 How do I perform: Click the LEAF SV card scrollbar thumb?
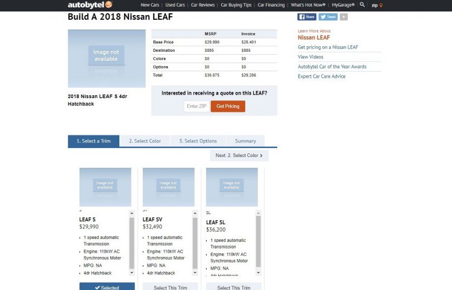point(195,243)
